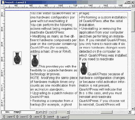Click the horizontal scrollbar thumb
This screenshot has width=135, height=120.
tap(107, 112)
